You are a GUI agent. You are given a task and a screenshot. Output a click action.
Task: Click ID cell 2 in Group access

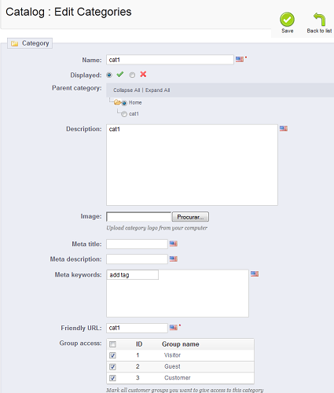tap(138, 366)
